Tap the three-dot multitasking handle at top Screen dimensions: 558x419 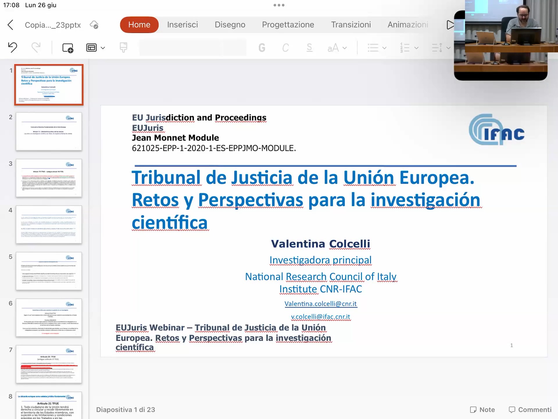[279, 5]
